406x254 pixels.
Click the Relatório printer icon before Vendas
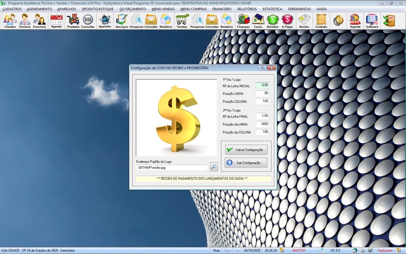[166, 21]
